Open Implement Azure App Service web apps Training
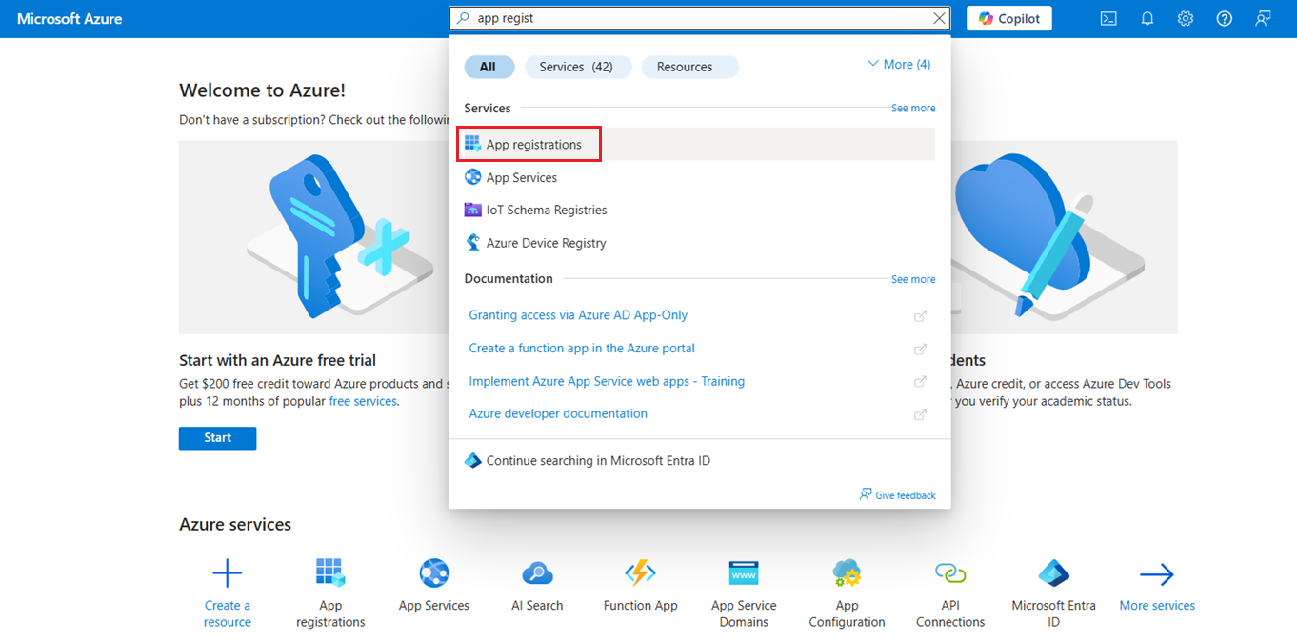 point(607,381)
